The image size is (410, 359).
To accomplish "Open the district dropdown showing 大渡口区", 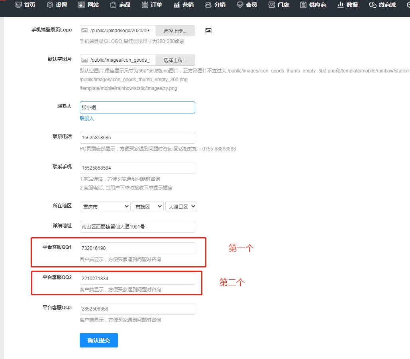I will pyautogui.click(x=181, y=206).
